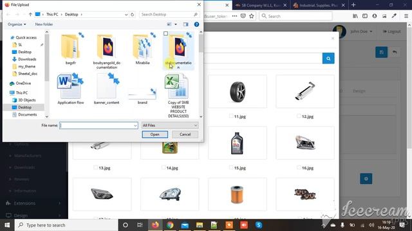Select the 15.jpg oil bottle thumbnail

[x=238, y=143]
